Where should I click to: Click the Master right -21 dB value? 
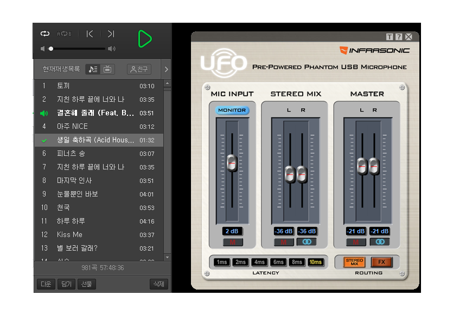(x=379, y=231)
